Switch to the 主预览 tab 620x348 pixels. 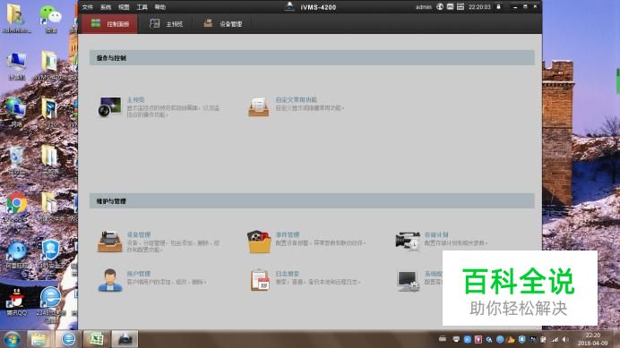point(166,23)
